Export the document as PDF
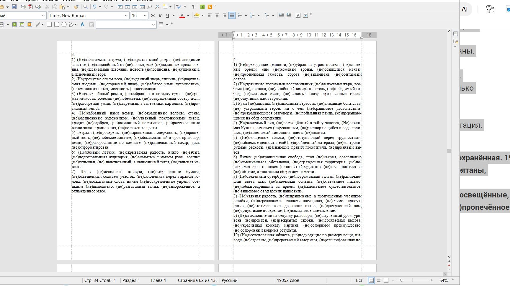Viewport: 510px width, 286px height. coord(31,6)
